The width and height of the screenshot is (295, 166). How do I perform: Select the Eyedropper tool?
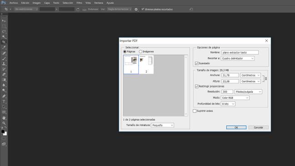coord(4,48)
